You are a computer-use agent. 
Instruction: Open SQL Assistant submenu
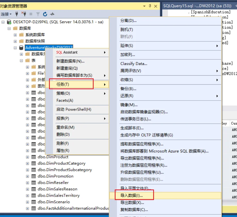tap(77, 52)
